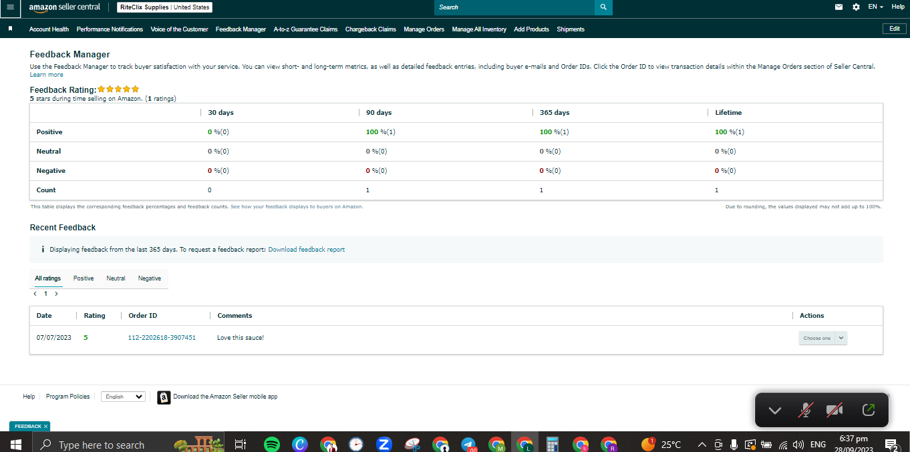This screenshot has width=910, height=452.
Task: Open Snipping Tool from the taskbar
Action: click(x=412, y=444)
